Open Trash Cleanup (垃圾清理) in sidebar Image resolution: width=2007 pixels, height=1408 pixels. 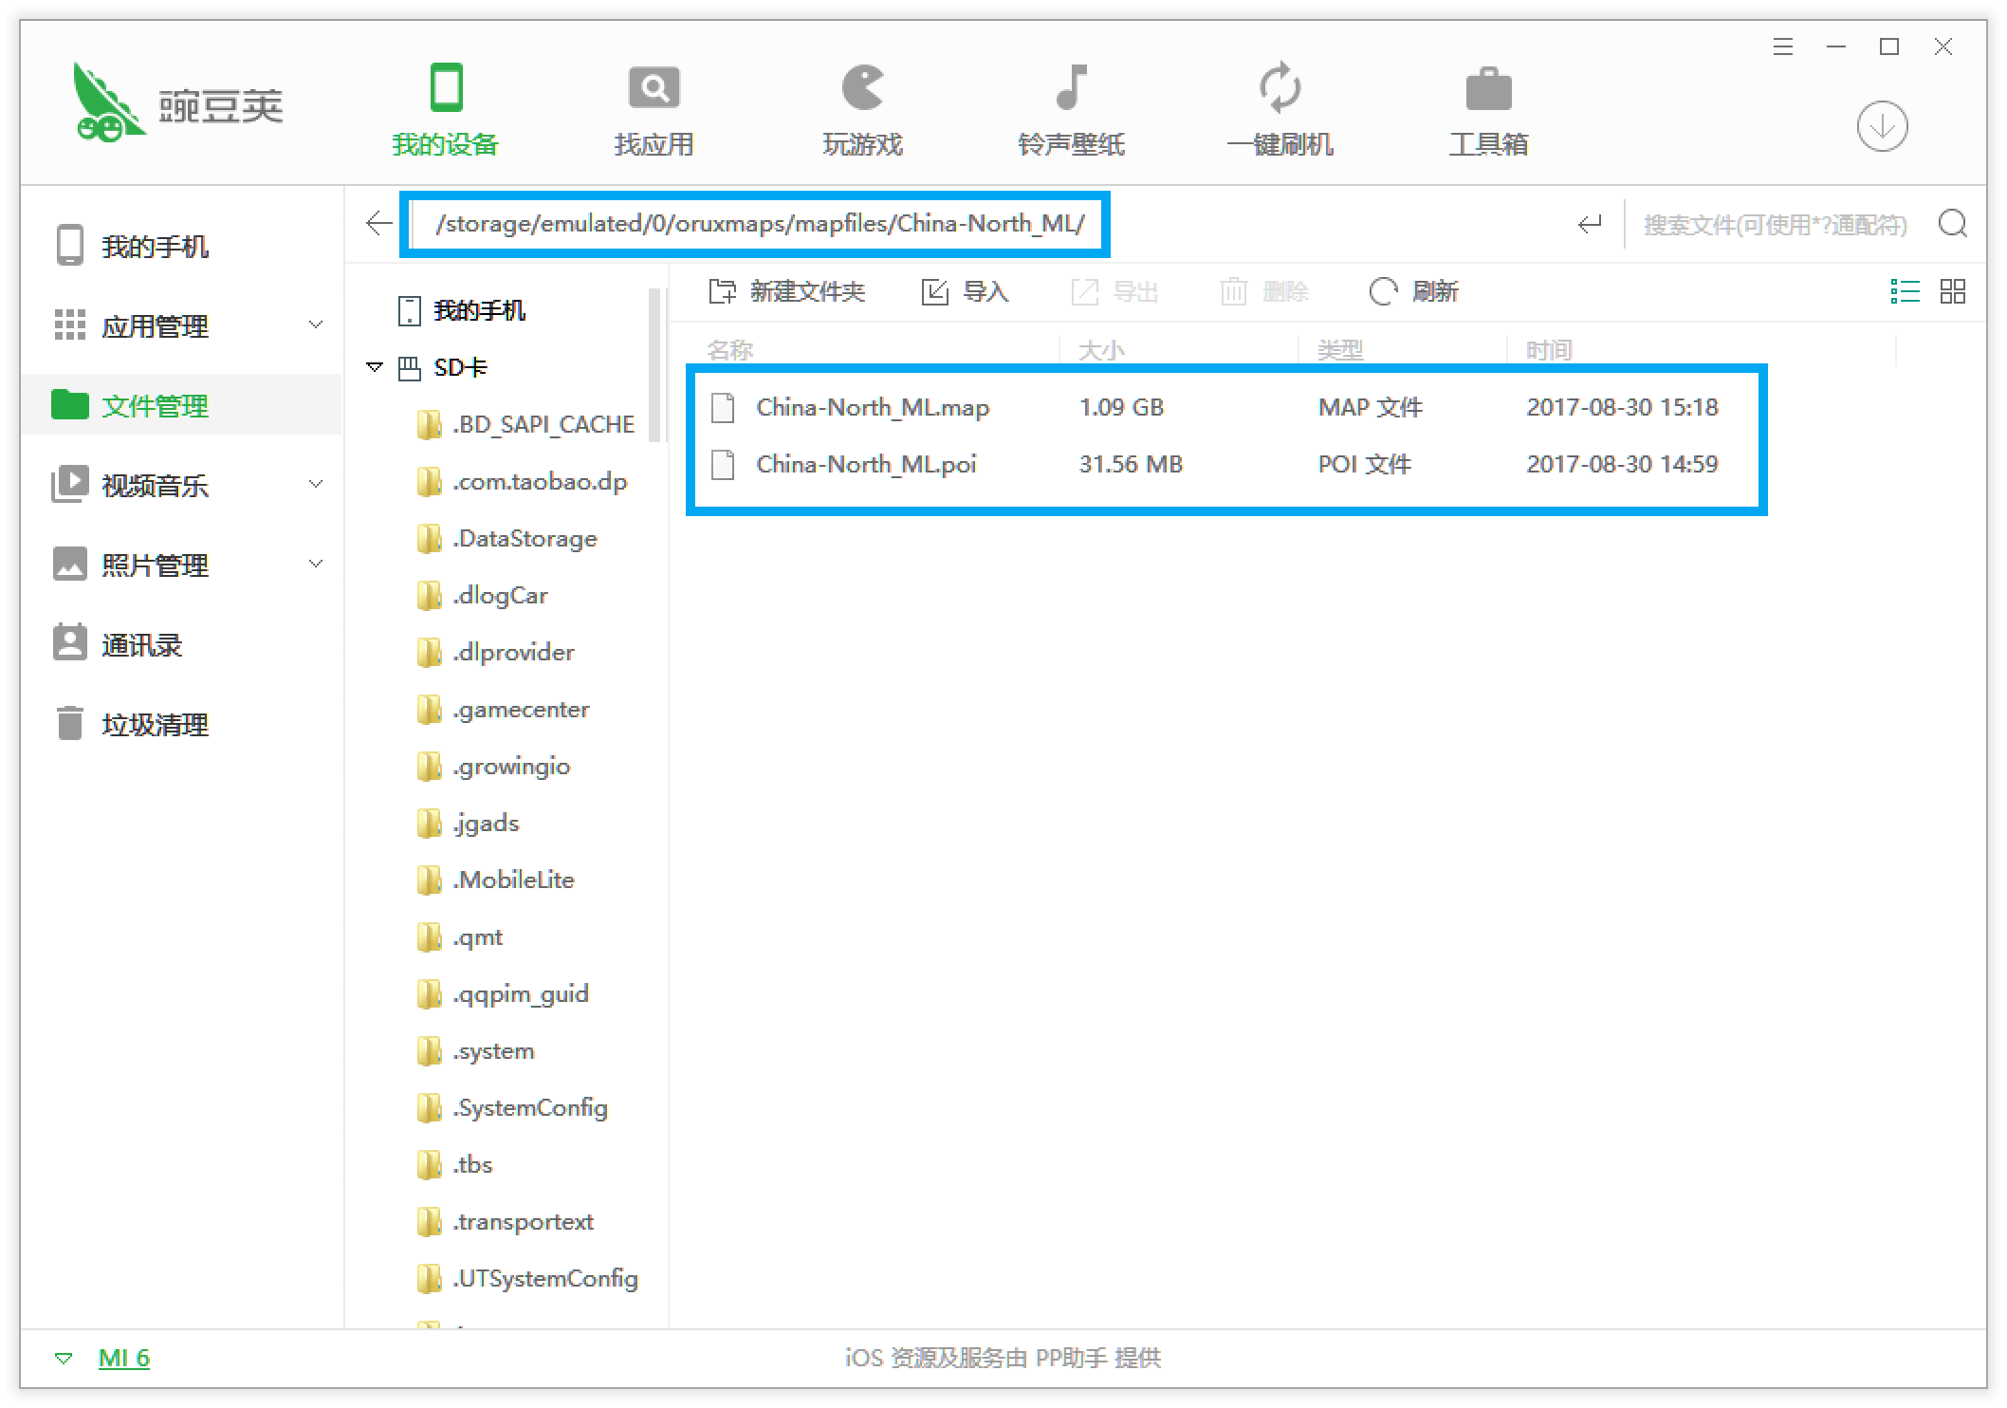[155, 725]
